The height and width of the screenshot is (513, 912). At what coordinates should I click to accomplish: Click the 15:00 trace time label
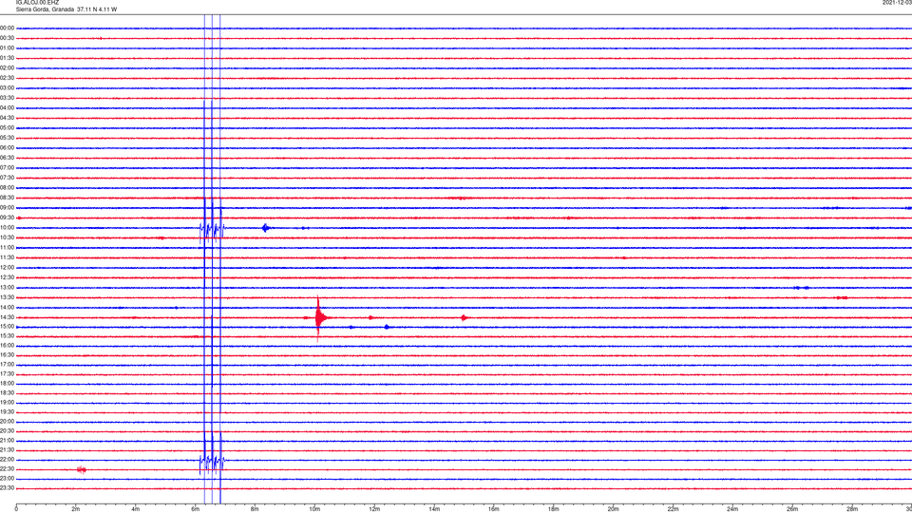7,327
